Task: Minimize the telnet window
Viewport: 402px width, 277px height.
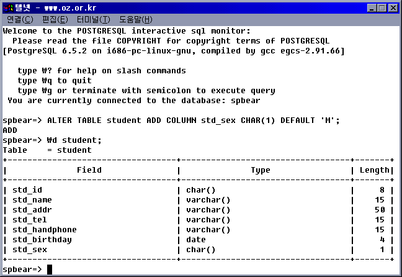Action: click(x=372, y=8)
